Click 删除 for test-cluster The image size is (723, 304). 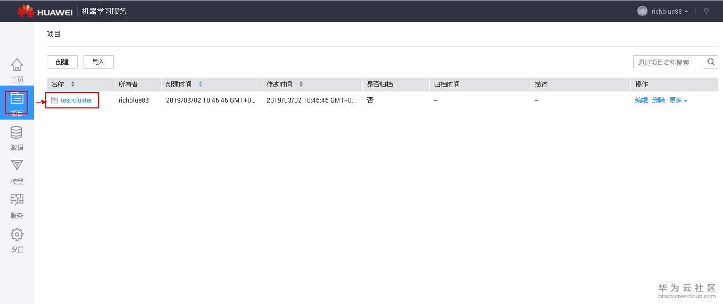pos(659,100)
